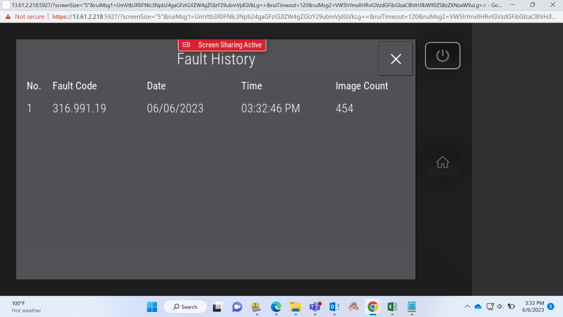
Task: Click the browser address URL field
Action: tap(304, 17)
